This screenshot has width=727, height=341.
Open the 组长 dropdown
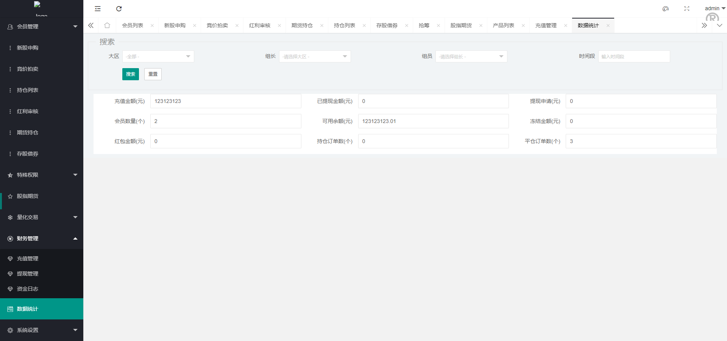coord(315,56)
